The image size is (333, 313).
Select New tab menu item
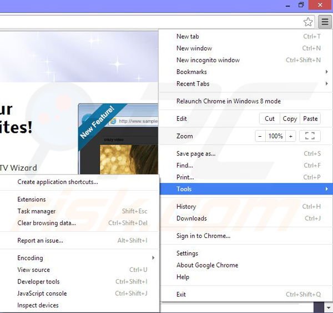pos(245,36)
